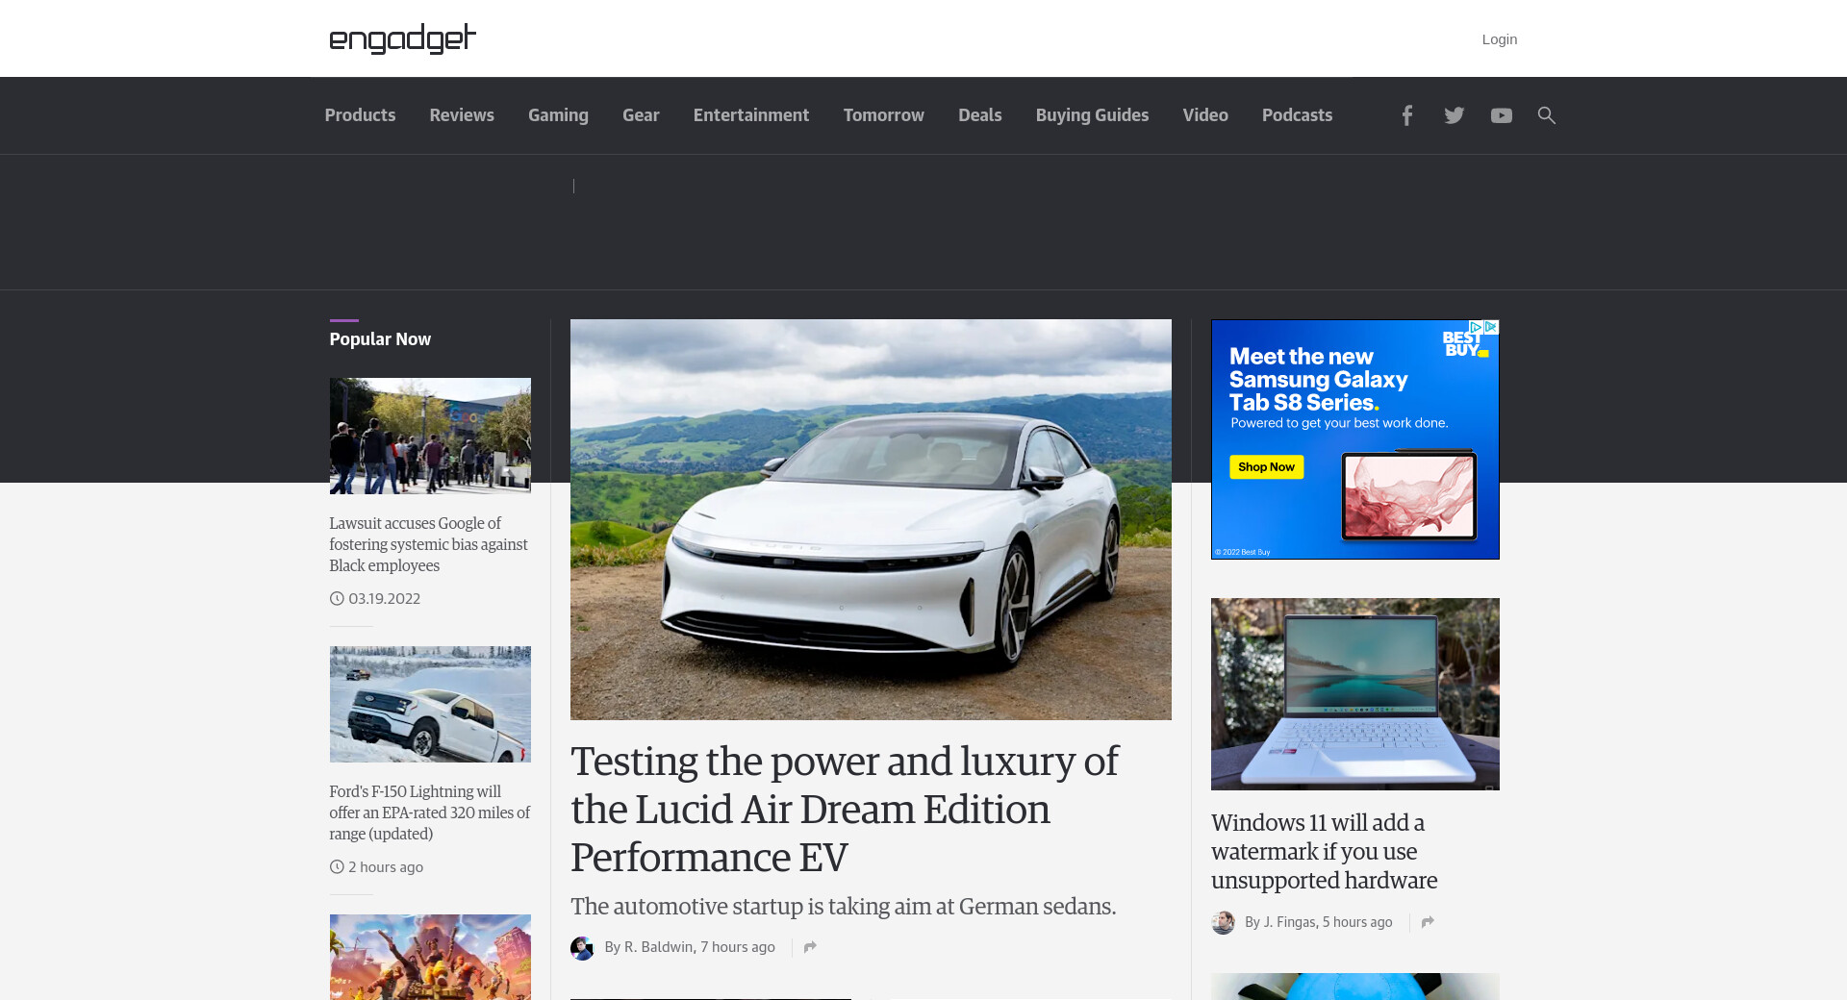The image size is (1847, 1000).
Task: Go to homepage via Engadget logo
Action: click(402, 38)
